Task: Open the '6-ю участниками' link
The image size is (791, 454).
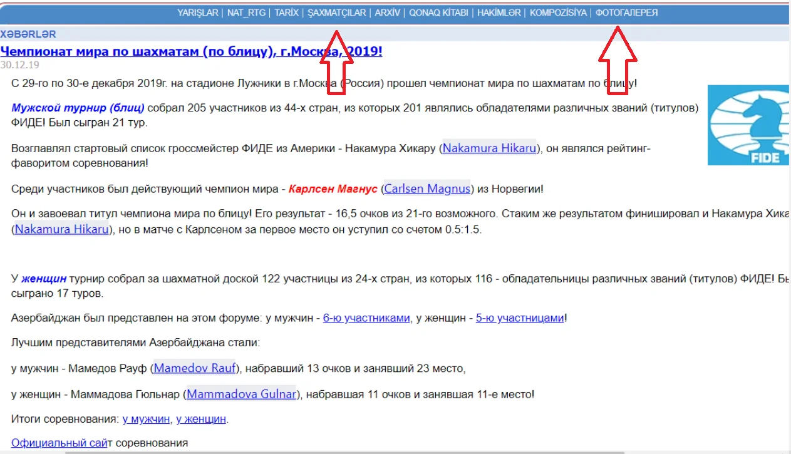Action: (367, 317)
